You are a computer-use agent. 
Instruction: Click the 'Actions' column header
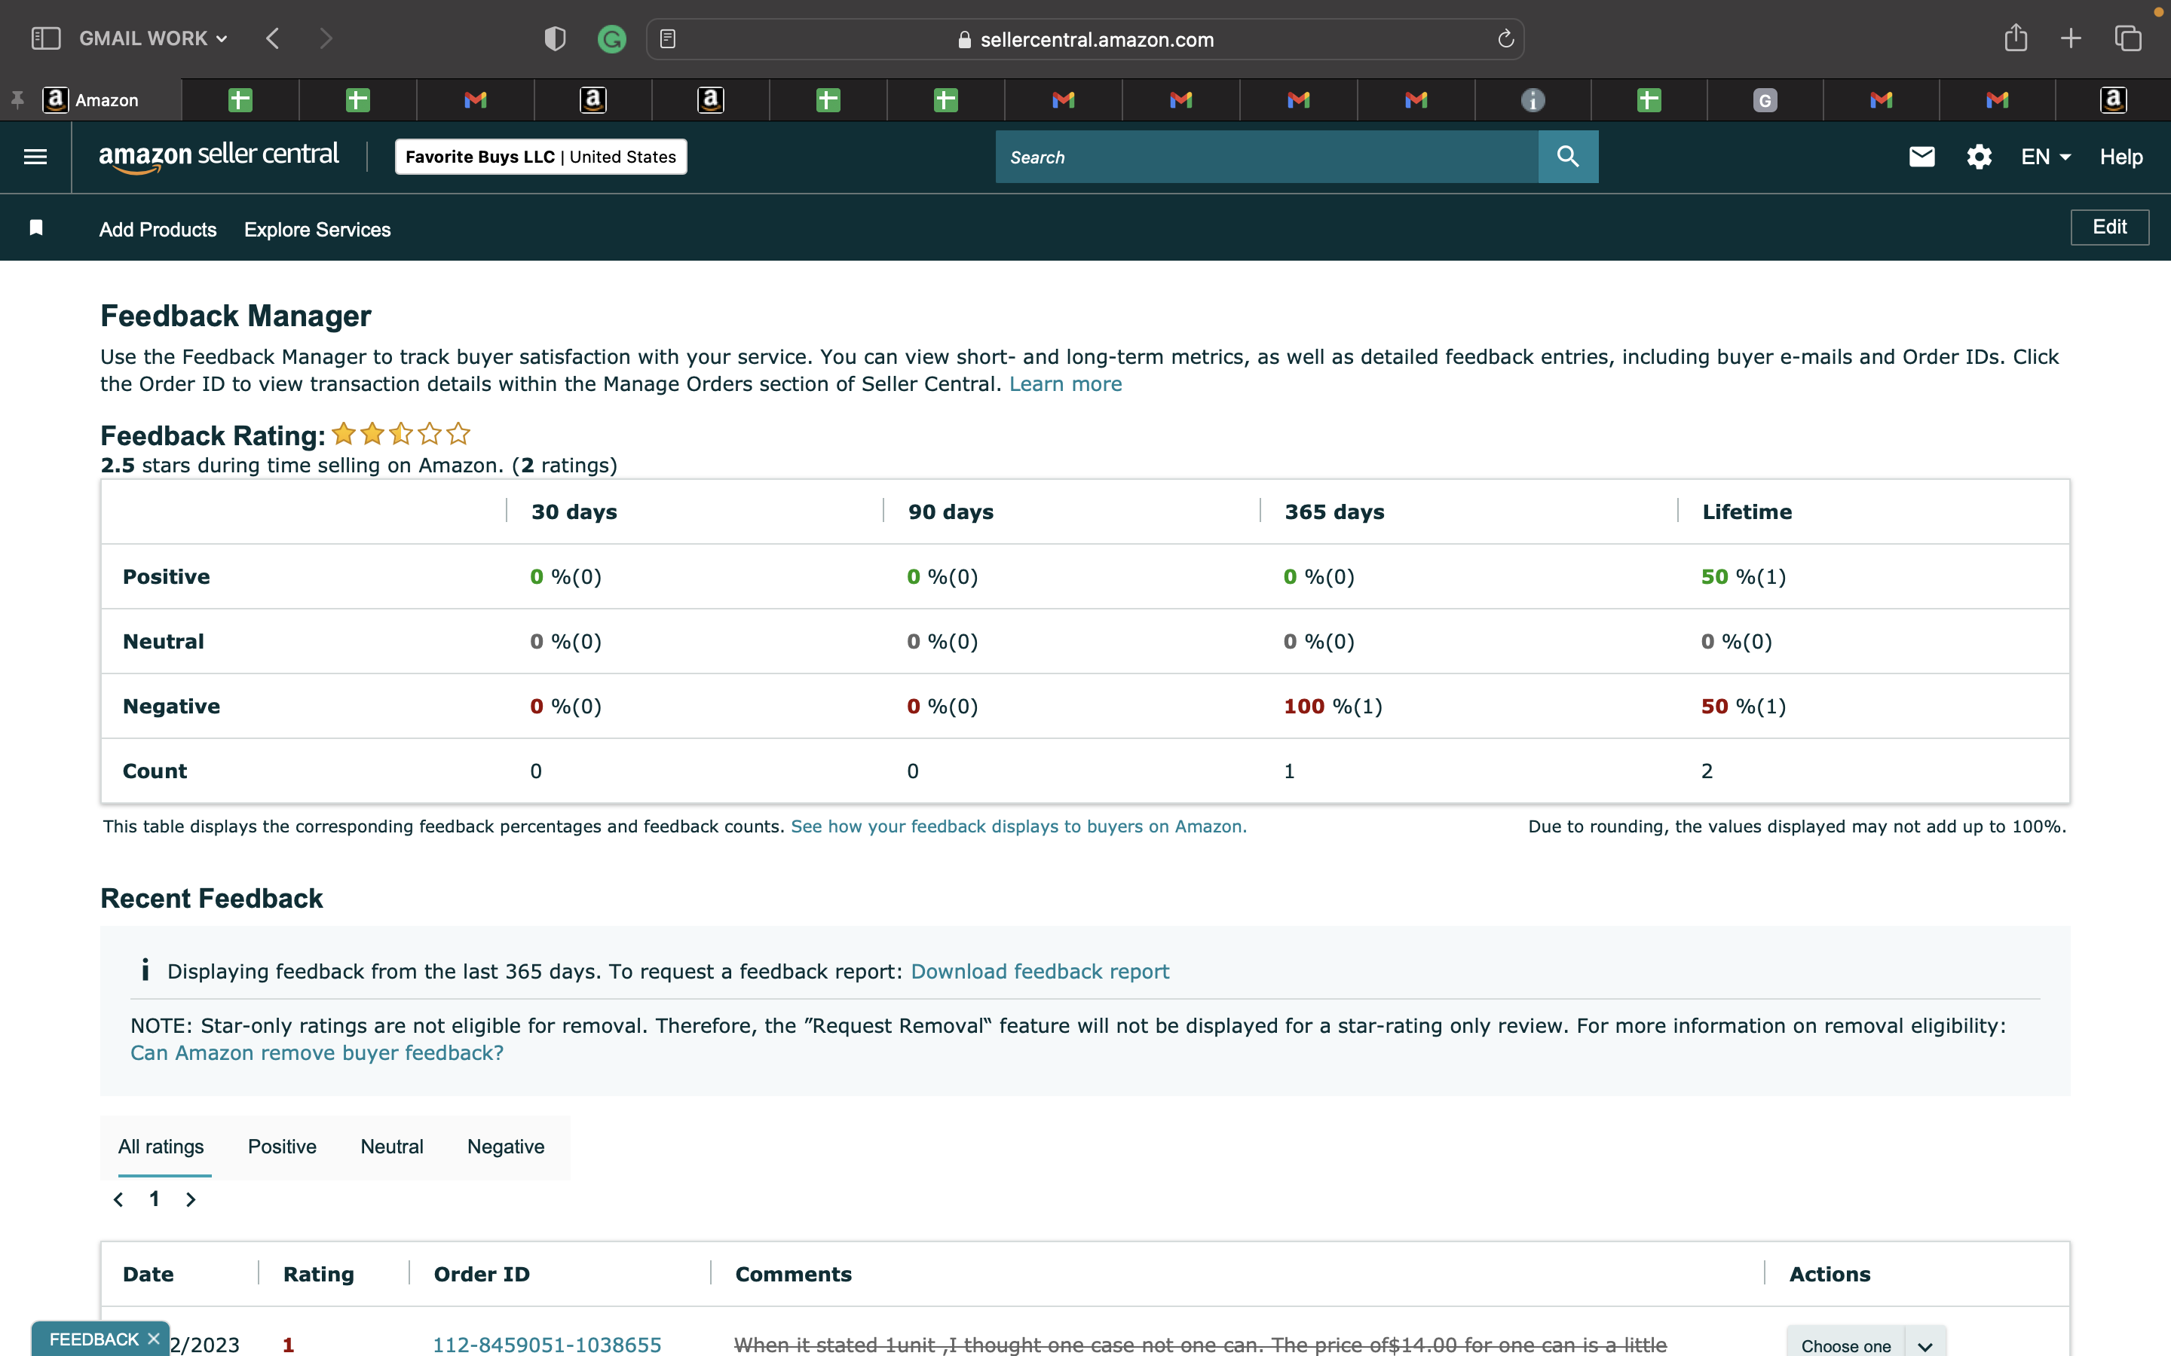coord(1830,1275)
